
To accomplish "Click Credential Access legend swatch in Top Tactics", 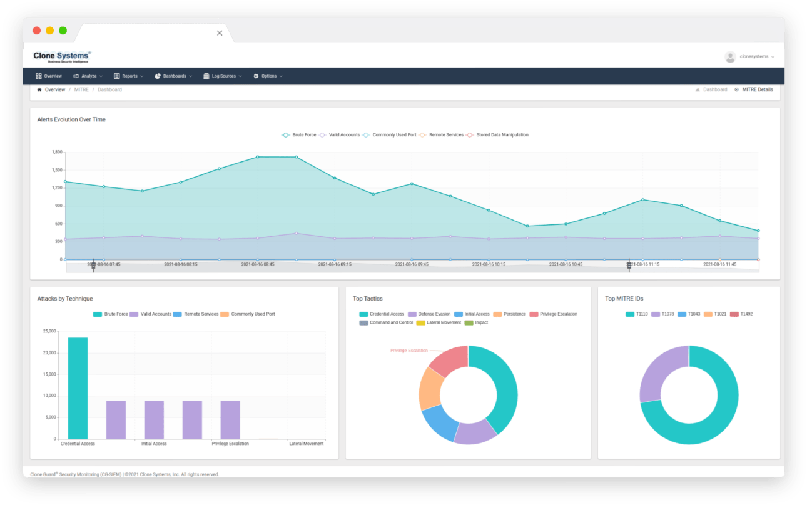I will [x=363, y=314].
